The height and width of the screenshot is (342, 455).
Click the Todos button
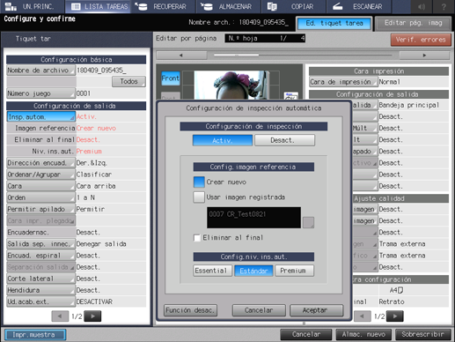tap(128, 81)
